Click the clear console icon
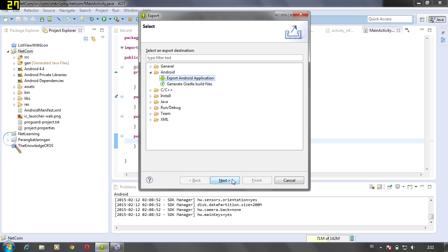 pos(372,187)
